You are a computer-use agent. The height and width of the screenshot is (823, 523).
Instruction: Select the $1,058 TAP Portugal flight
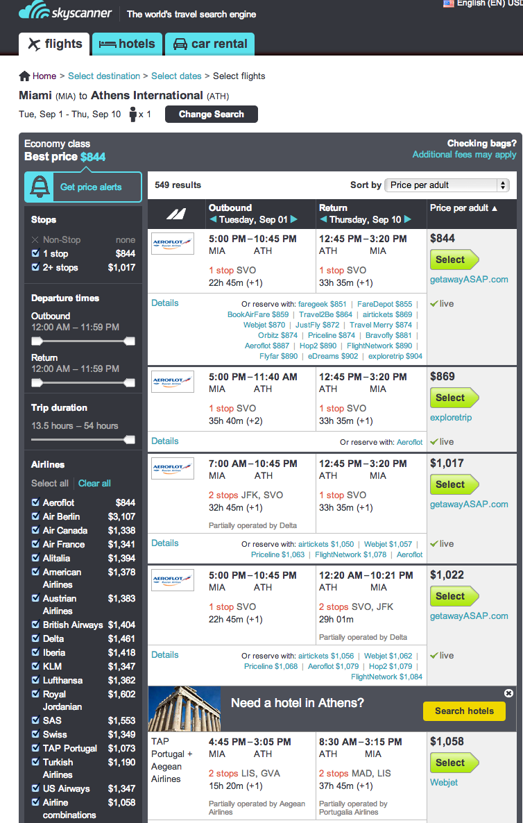454,763
